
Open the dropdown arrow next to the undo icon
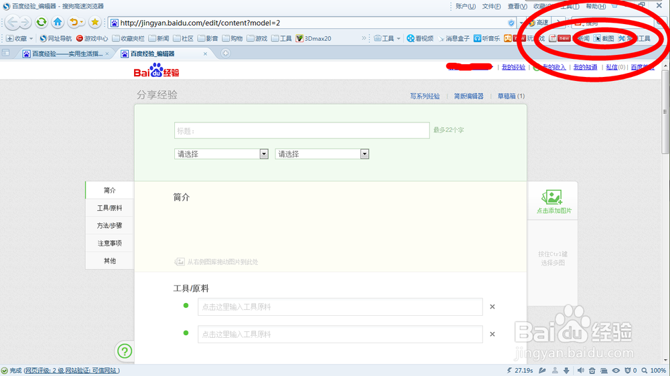pyautogui.click(x=82, y=22)
